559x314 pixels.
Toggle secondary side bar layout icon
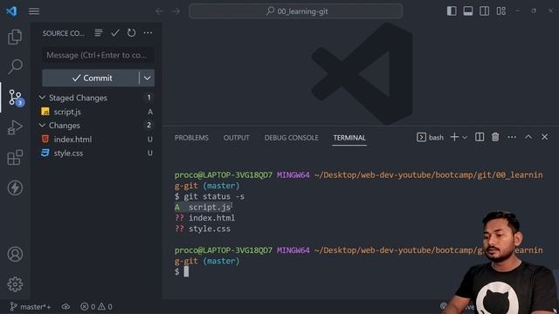click(x=484, y=11)
